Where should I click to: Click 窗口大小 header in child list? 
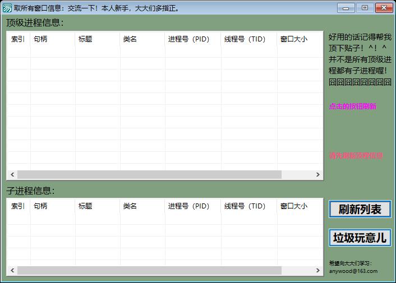click(x=300, y=206)
